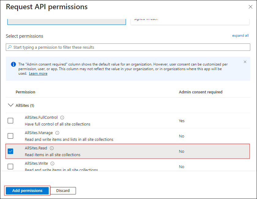This screenshot has height=199, width=257.
Task: Click expand all link
Action: coord(240,36)
